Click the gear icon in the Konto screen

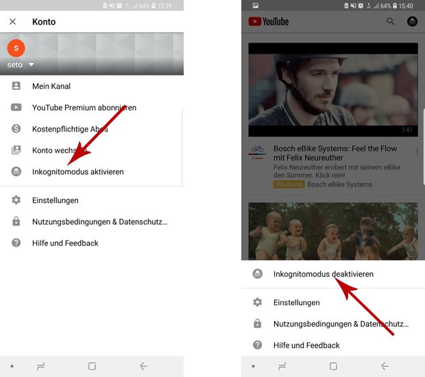(x=16, y=200)
